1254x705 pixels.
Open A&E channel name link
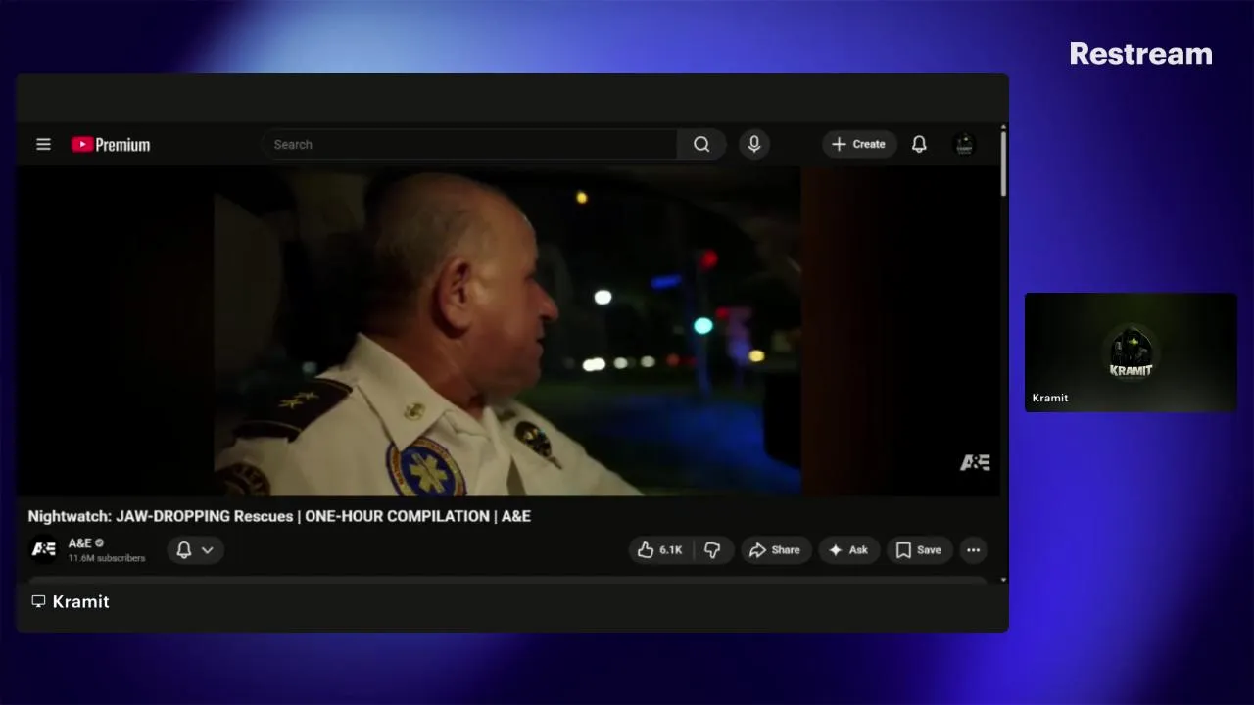(x=79, y=543)
